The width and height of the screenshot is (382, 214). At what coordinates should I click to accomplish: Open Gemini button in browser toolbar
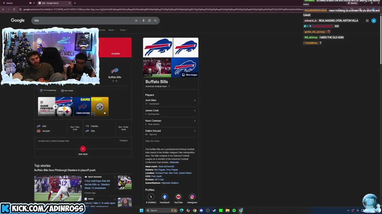click(352, 3)
